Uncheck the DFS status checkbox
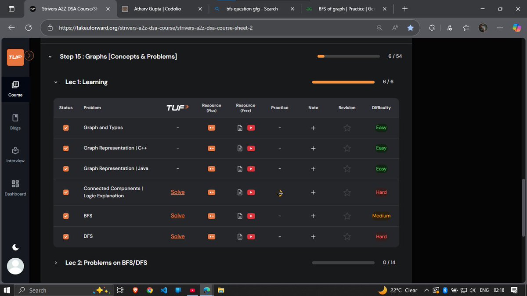This screenshot has height=296, width=527. tap(66, 236)
